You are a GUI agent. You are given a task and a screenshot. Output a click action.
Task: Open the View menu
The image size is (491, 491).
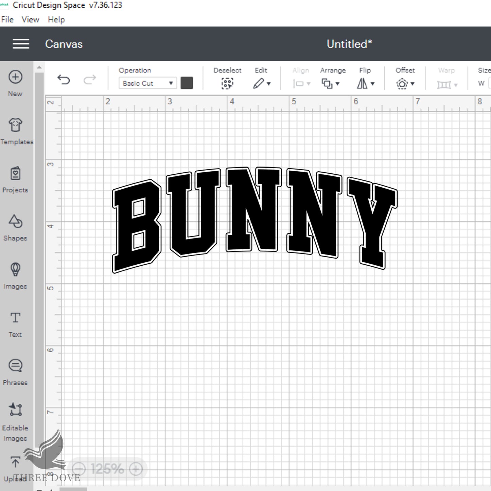(30, 20)
